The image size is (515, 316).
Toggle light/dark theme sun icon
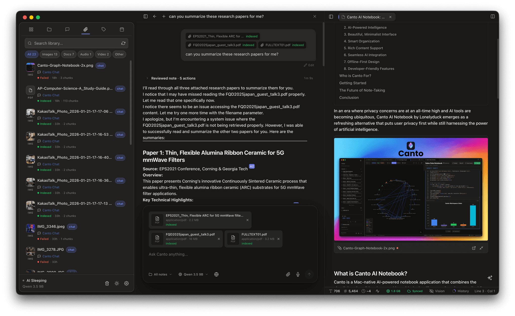tap(117, 283)
